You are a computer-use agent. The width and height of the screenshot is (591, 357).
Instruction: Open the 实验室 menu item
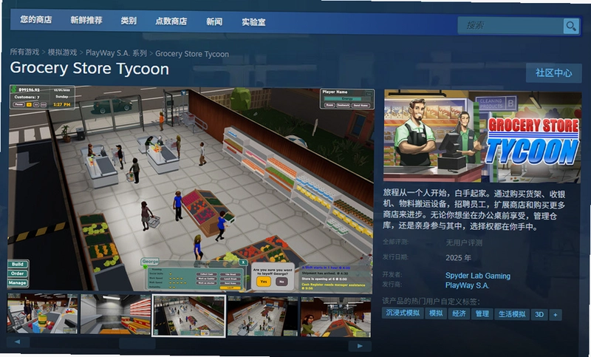253,22
